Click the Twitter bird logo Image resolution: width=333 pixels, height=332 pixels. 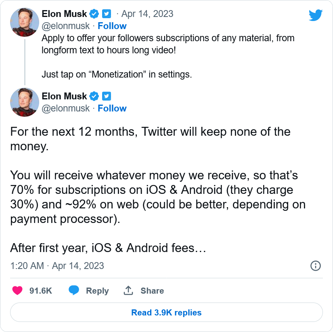[316, 15]
